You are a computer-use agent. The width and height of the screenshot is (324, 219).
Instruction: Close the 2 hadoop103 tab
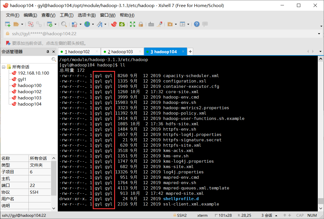[x=140, y=51]
